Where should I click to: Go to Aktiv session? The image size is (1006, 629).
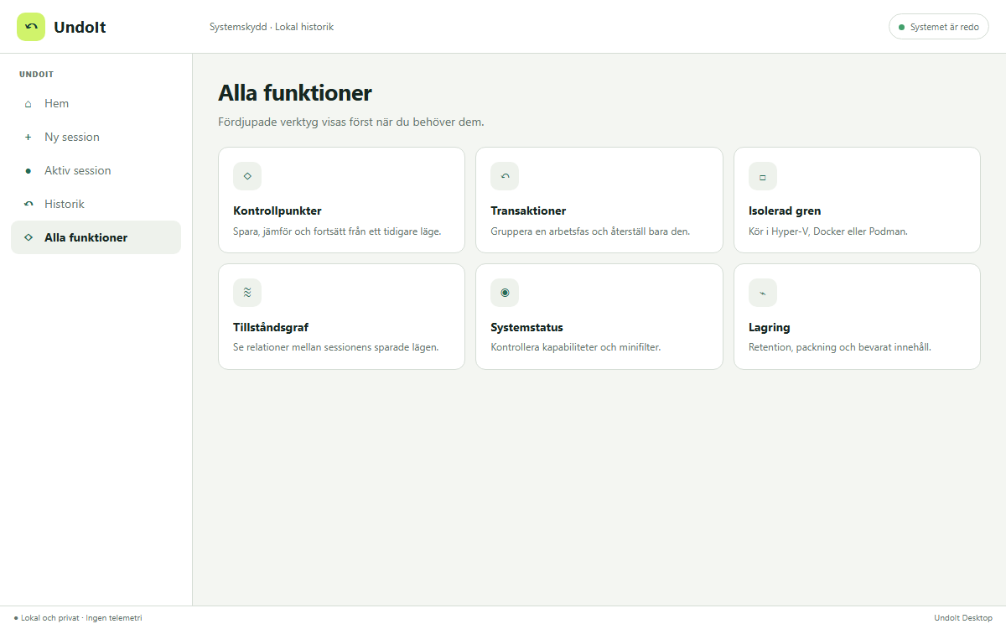click(96, 171)
